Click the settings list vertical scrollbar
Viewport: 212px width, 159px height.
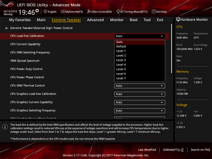pyautogui.click(x=172, y=49)
